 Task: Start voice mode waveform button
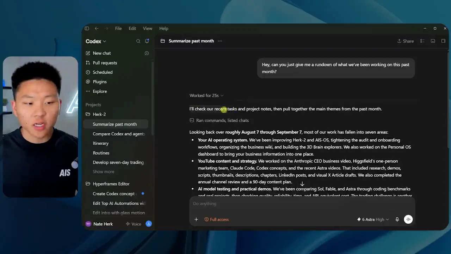(408, 219)
